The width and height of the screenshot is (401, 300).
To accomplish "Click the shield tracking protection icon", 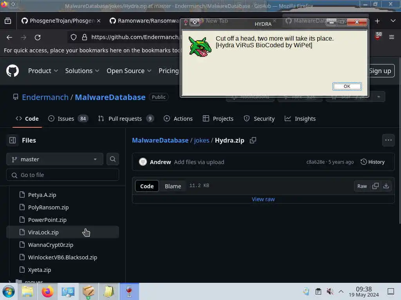I will pyautogui.click(x=74, y=37).
